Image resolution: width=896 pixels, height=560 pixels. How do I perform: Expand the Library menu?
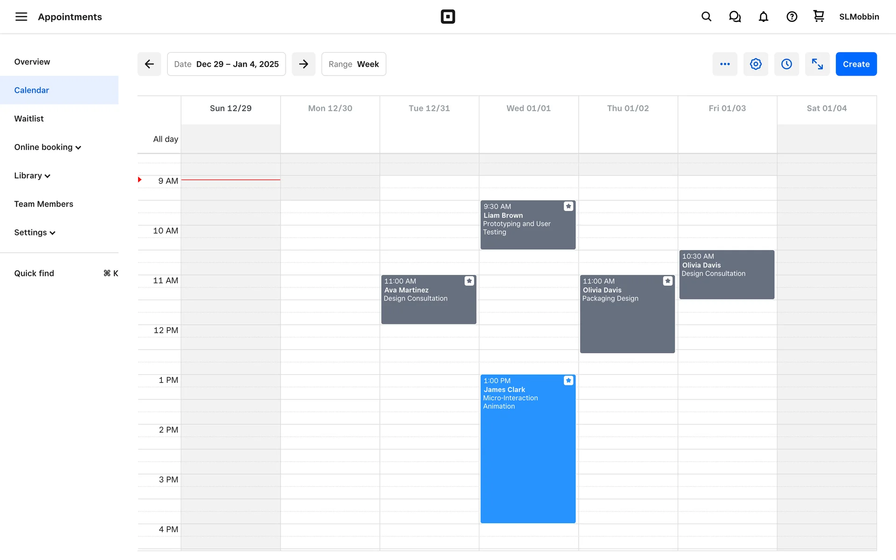tap(32, 176)
